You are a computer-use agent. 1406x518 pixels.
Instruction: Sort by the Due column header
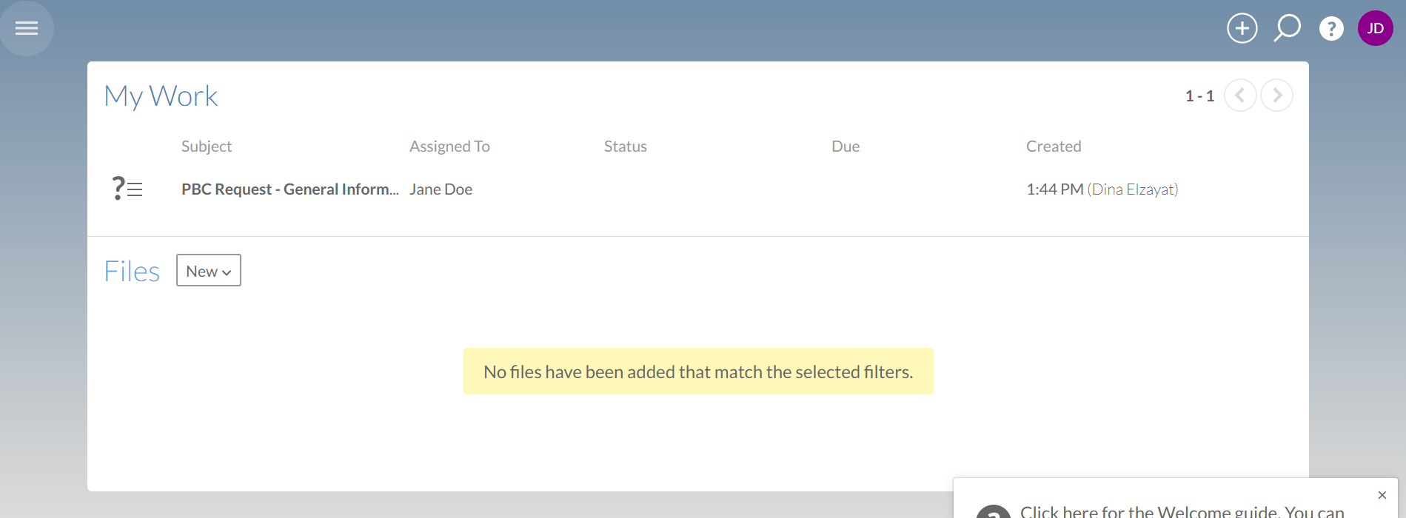(x=846, y=147)
